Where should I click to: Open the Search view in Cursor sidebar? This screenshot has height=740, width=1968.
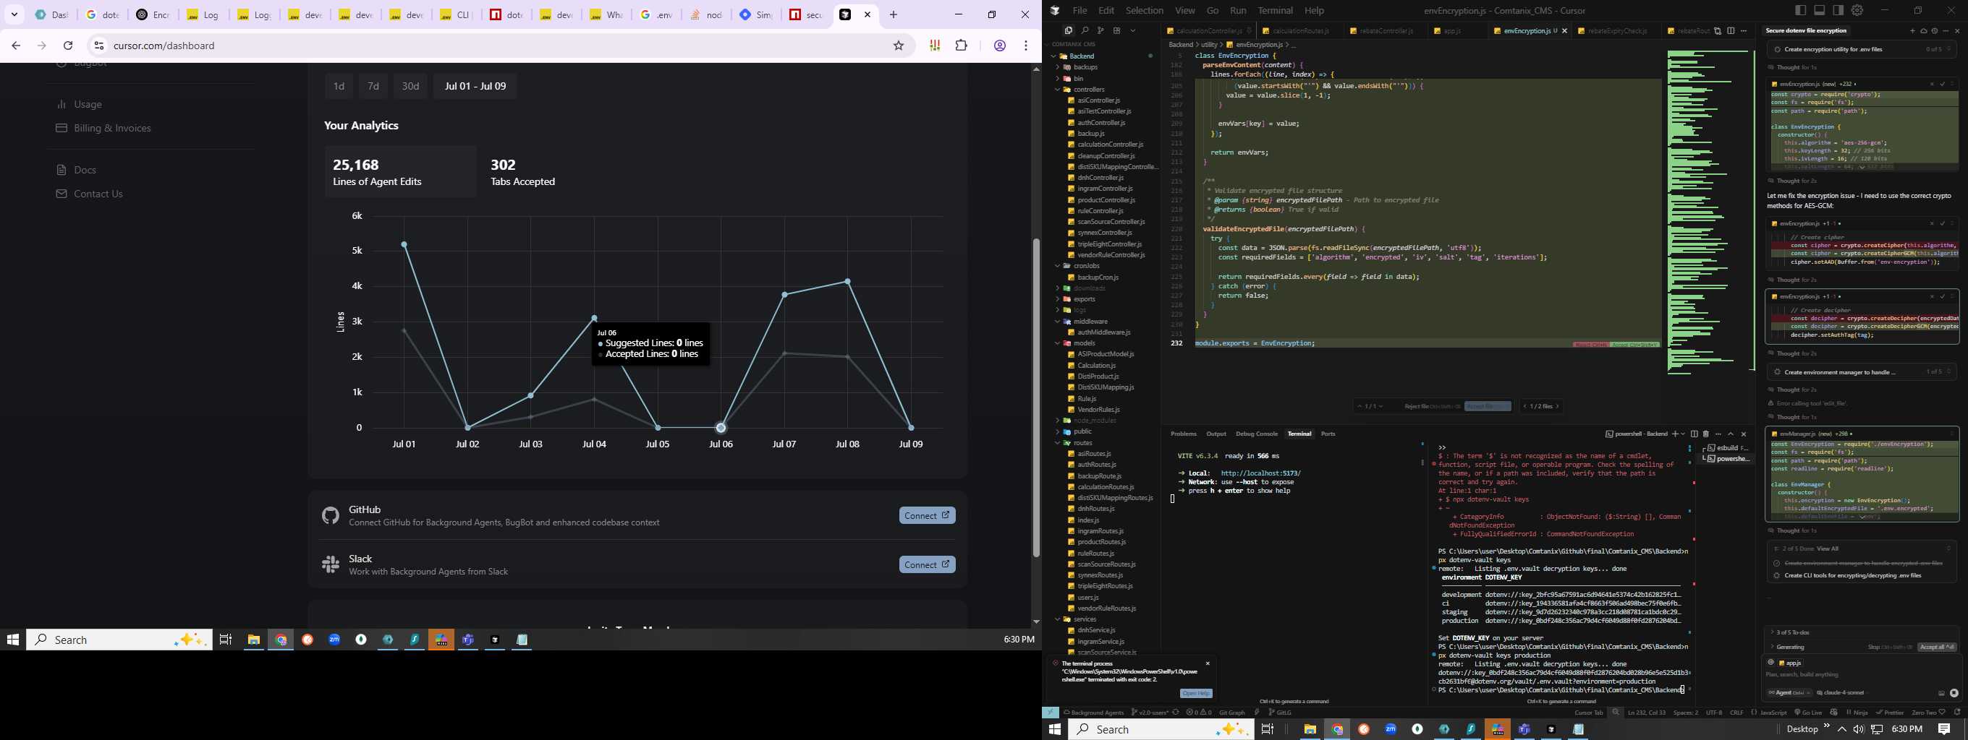pyautogui.click(x=1084, y=30)
